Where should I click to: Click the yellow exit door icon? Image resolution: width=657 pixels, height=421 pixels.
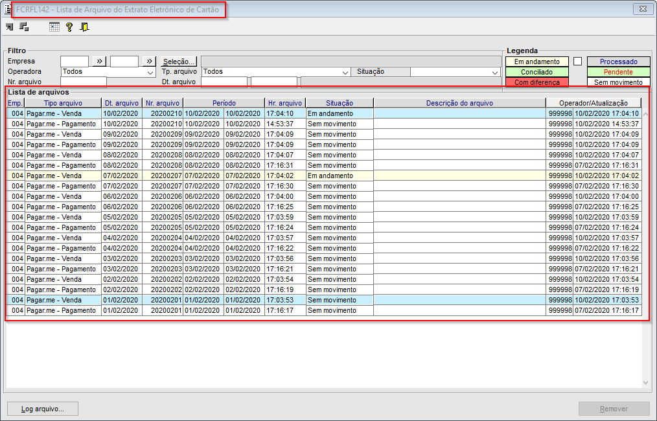(85, 27)
